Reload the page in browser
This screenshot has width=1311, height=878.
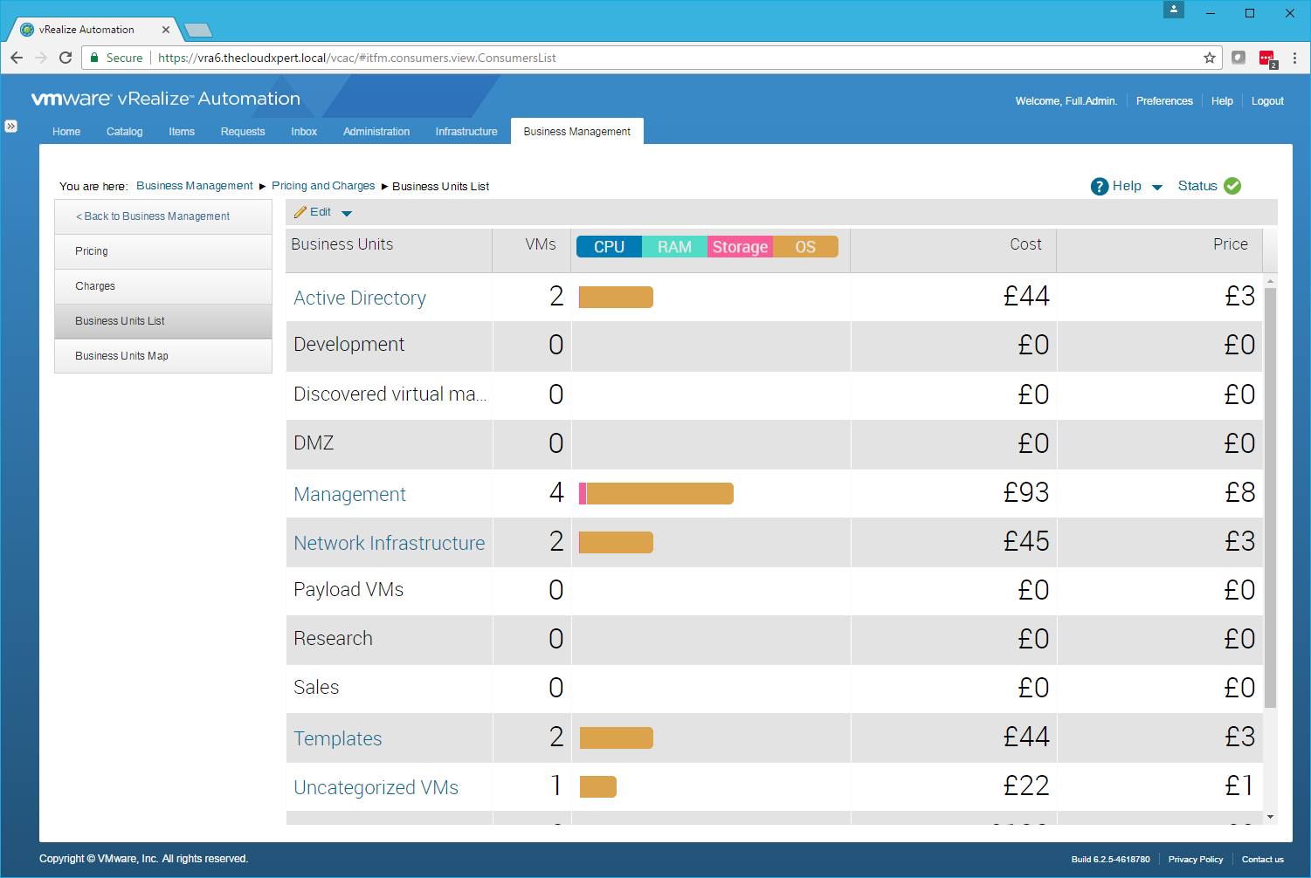point(66,58)
